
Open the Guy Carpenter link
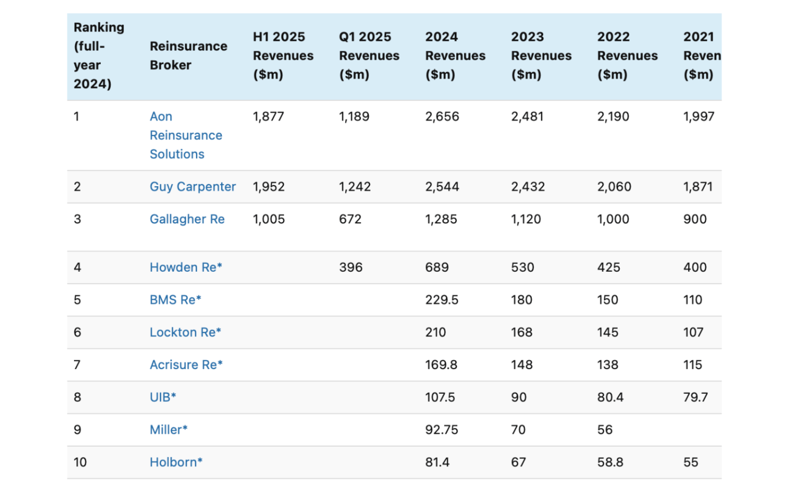pyautogui.click(x=192, y=186)
